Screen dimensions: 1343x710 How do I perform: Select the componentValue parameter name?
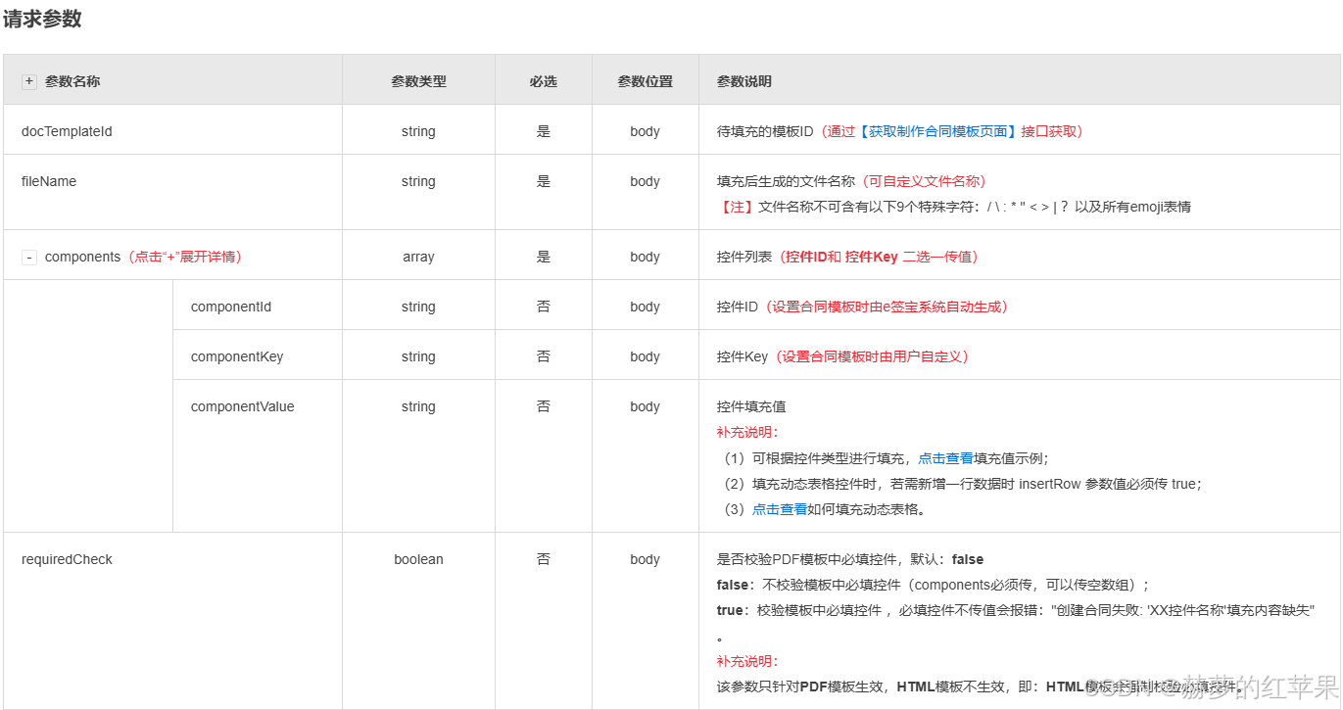click(242, 406)
